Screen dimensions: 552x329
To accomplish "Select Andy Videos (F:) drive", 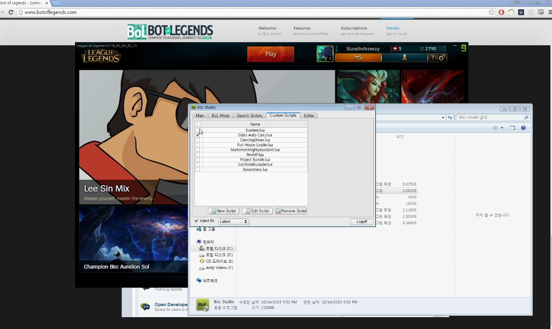I will click(216, 268).
